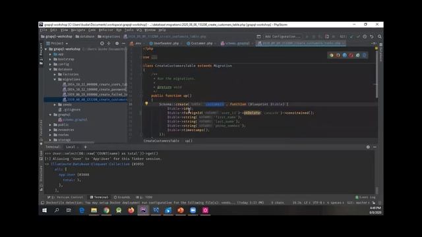
Task: Expand the app folder
Action: [x=50, y=54]
